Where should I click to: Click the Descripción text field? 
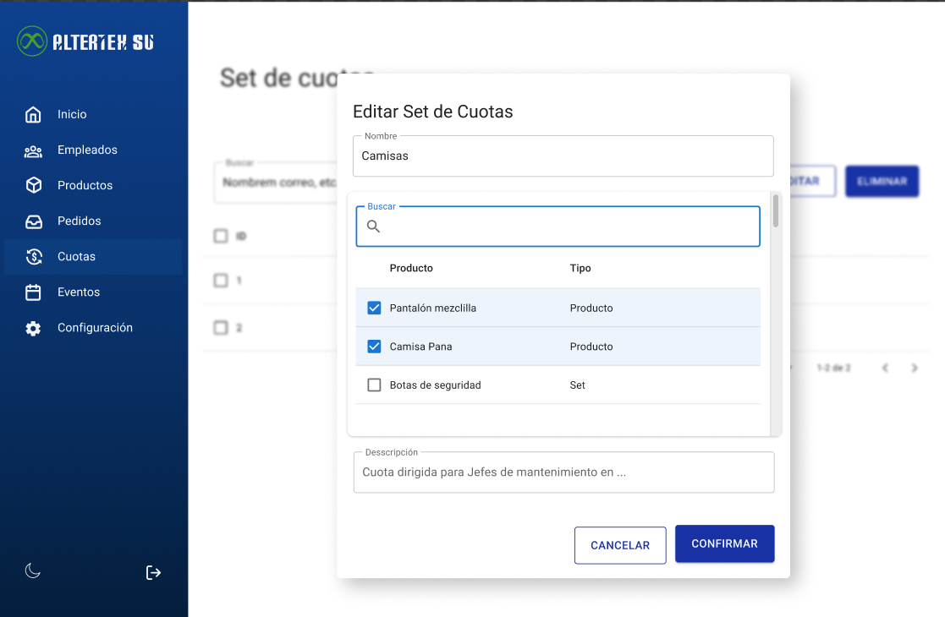(x=563, y=472)
